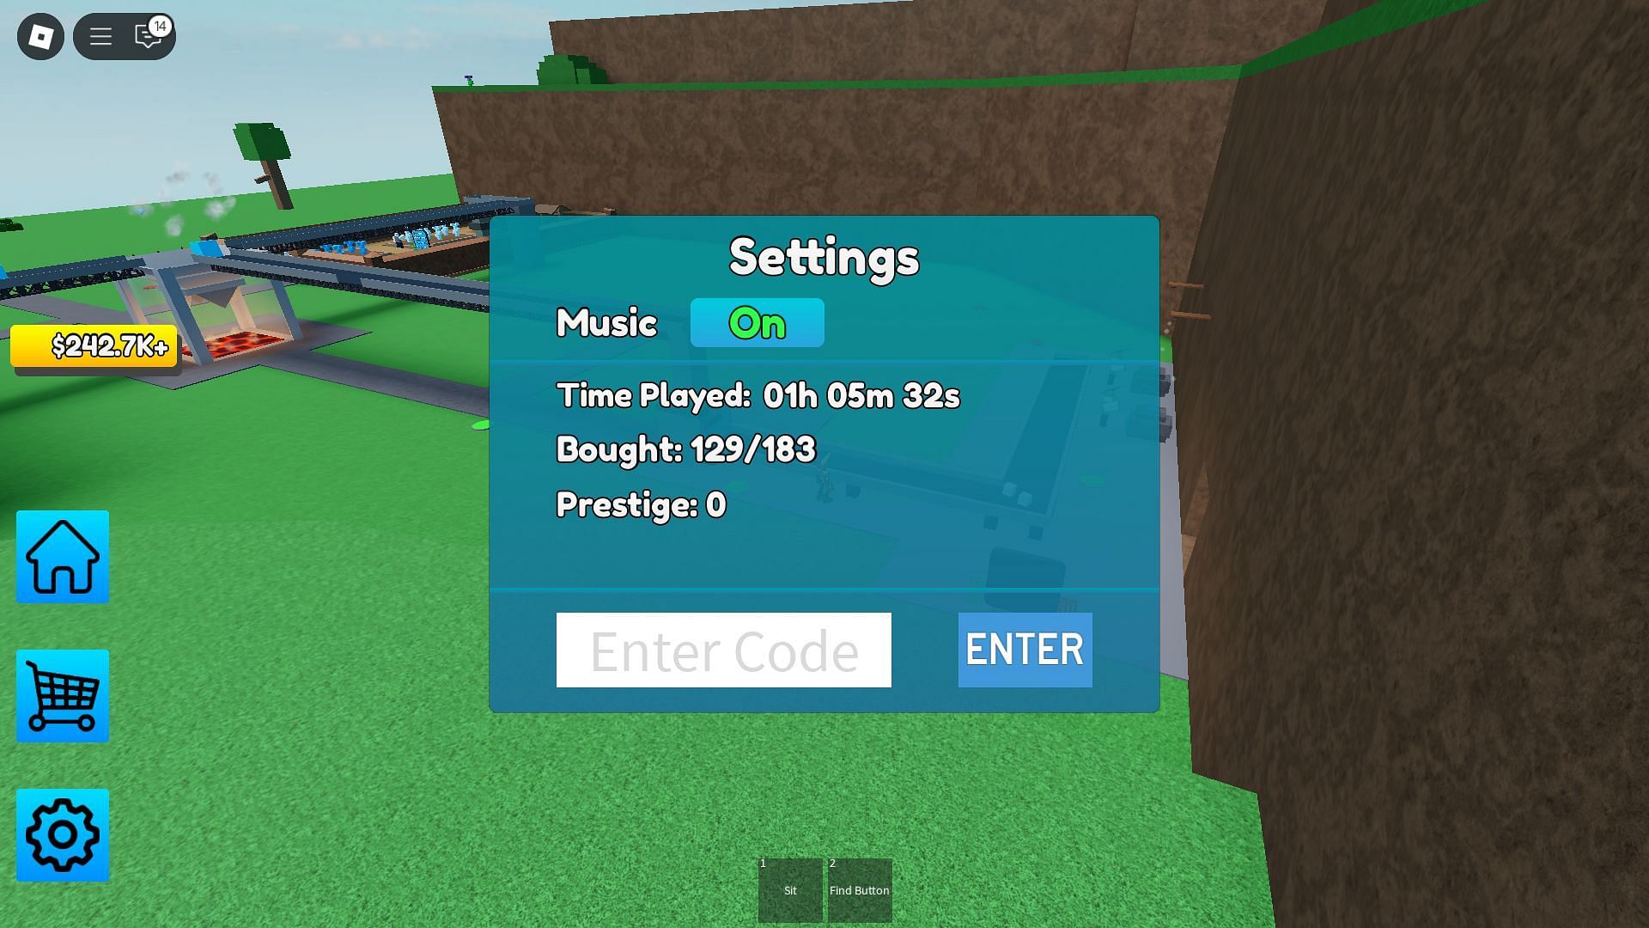
Task: Click the Find Button action
Action: pyautogui.click(x=859, y=889)
